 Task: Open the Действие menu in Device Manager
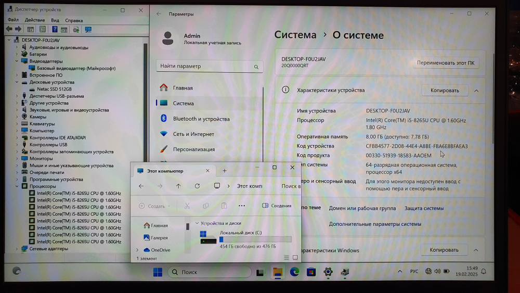pos(35,20)
